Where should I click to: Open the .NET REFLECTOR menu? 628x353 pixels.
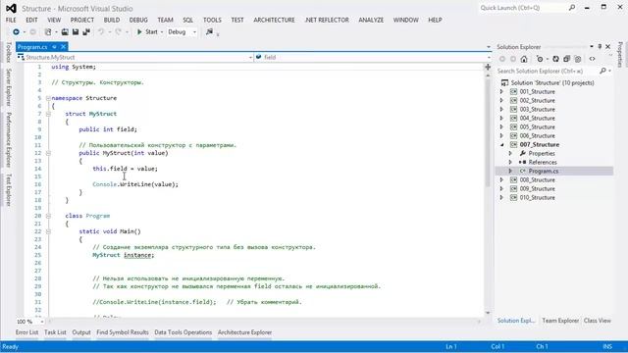pos(327,20)
